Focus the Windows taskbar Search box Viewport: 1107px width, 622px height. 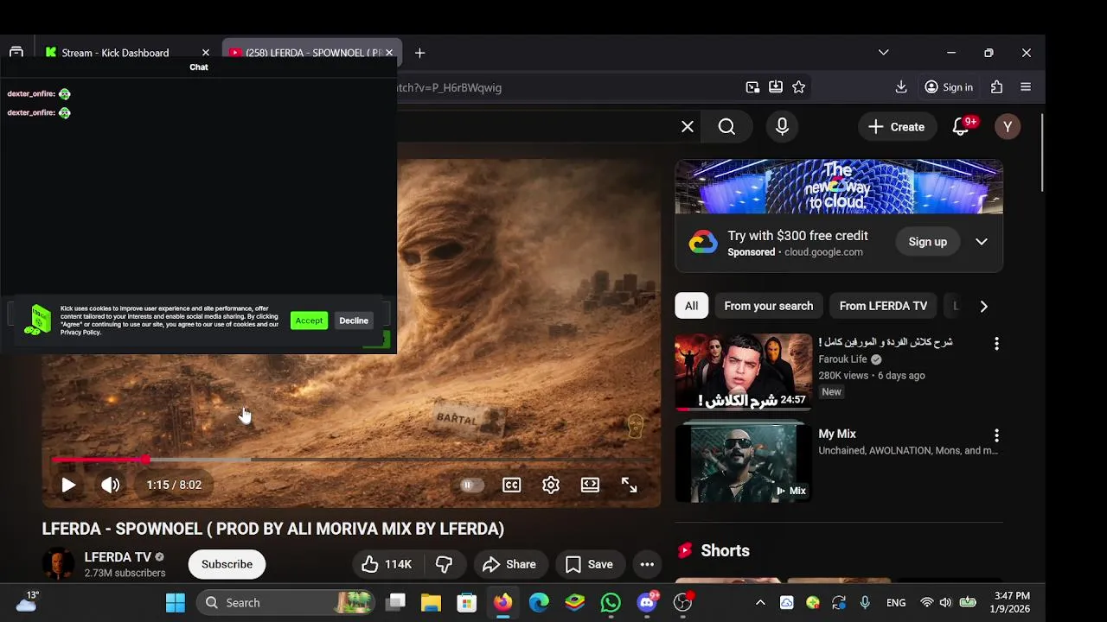(x=287, y=603)
